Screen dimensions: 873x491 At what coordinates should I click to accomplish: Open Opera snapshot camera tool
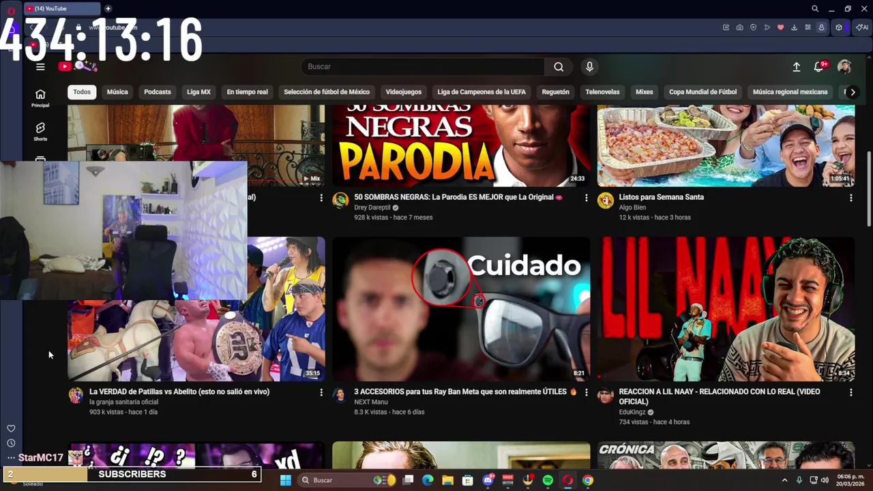click(739, 27)
